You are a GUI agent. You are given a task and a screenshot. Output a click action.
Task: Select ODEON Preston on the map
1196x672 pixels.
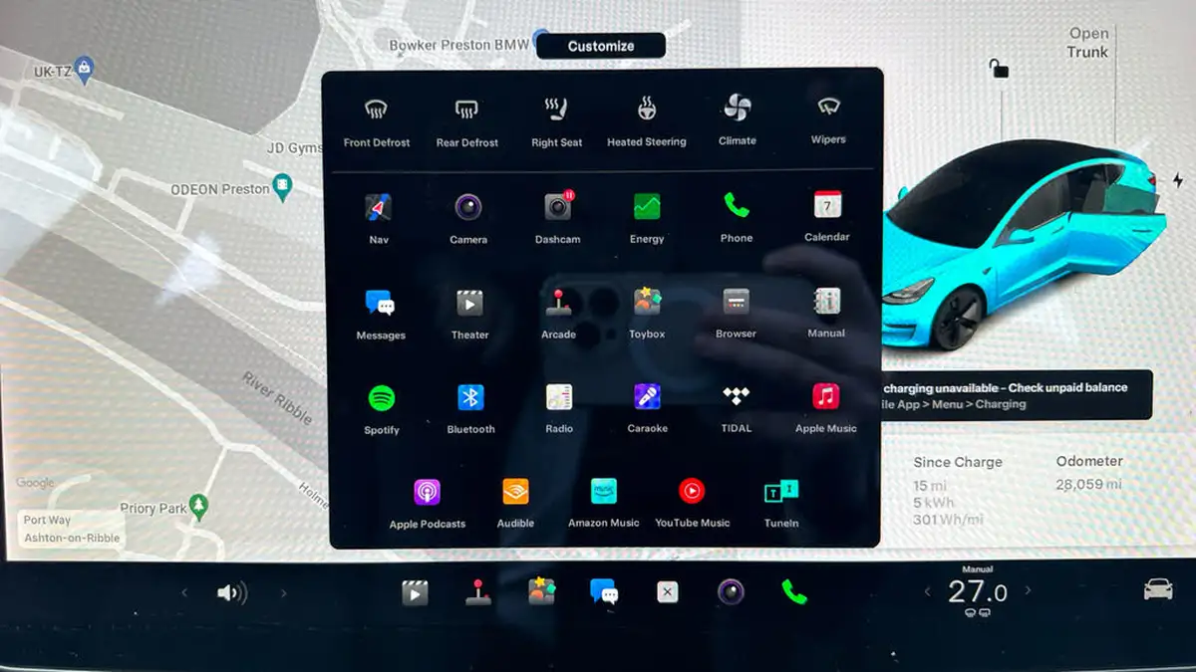[230, 188]
